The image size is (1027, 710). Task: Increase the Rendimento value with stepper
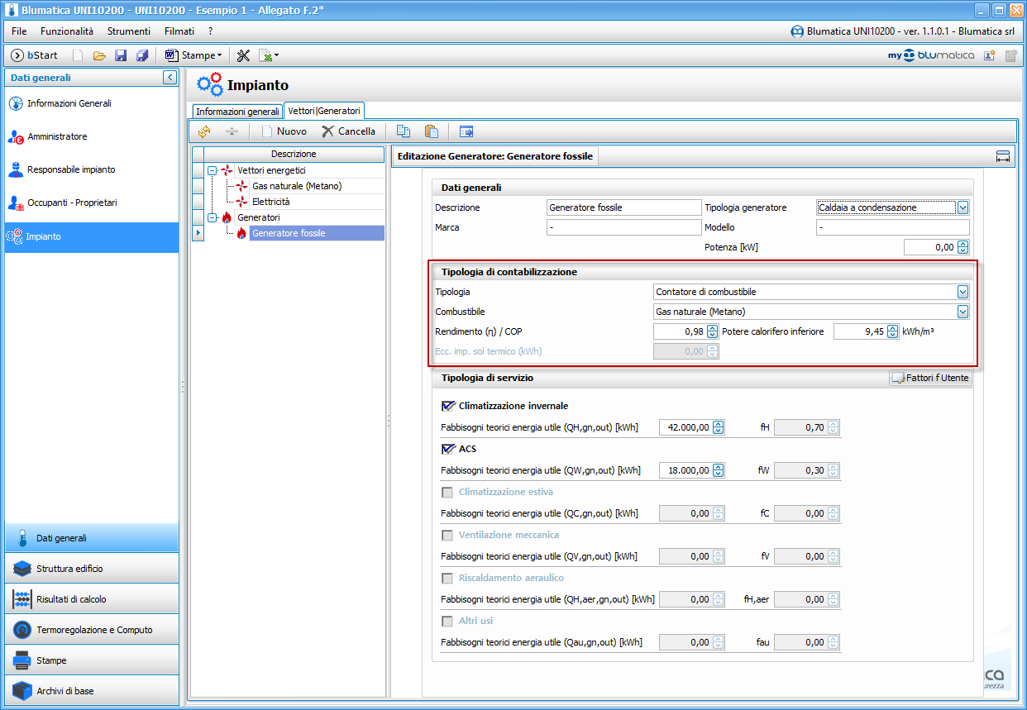713,328
